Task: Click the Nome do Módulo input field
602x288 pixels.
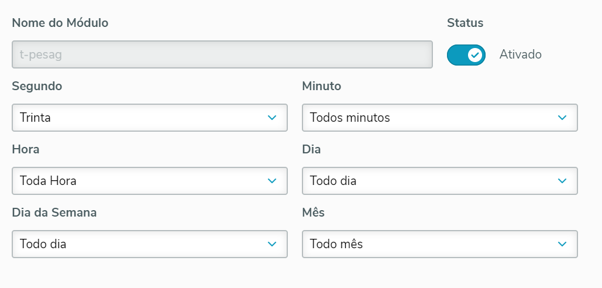Action: [222, 55]
